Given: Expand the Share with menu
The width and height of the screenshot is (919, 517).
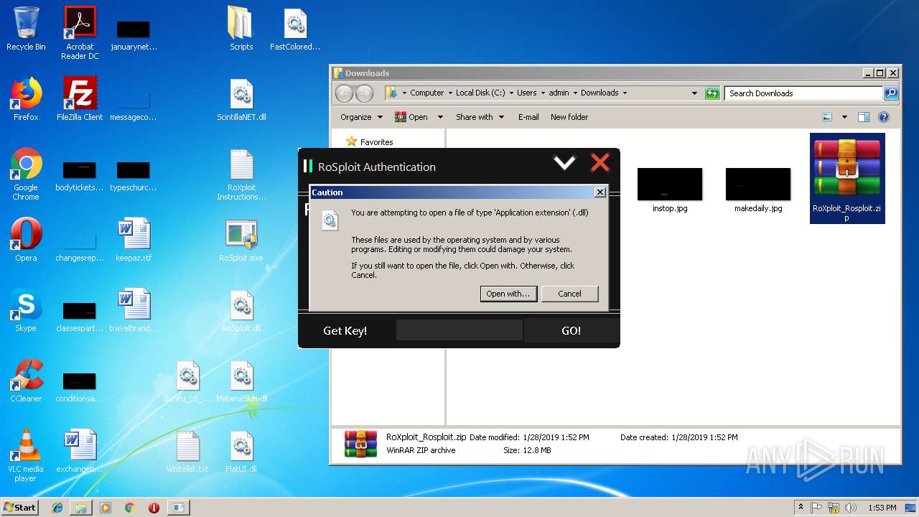Looking at the screenshot, I should (x=480, y=117).
